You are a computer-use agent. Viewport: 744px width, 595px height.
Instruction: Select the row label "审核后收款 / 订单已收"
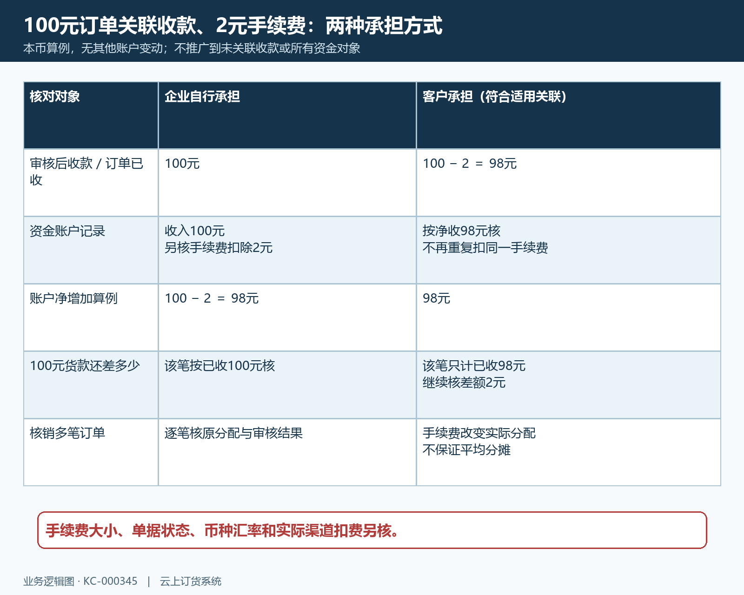(x=86, y=172)
